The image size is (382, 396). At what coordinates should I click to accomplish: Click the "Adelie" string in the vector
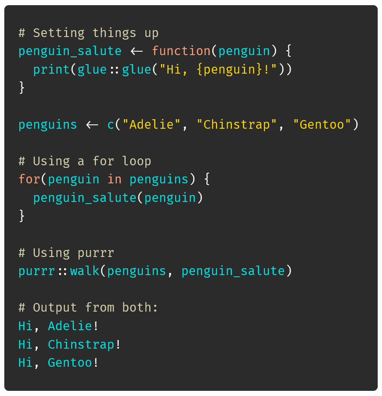click(151, 125)
